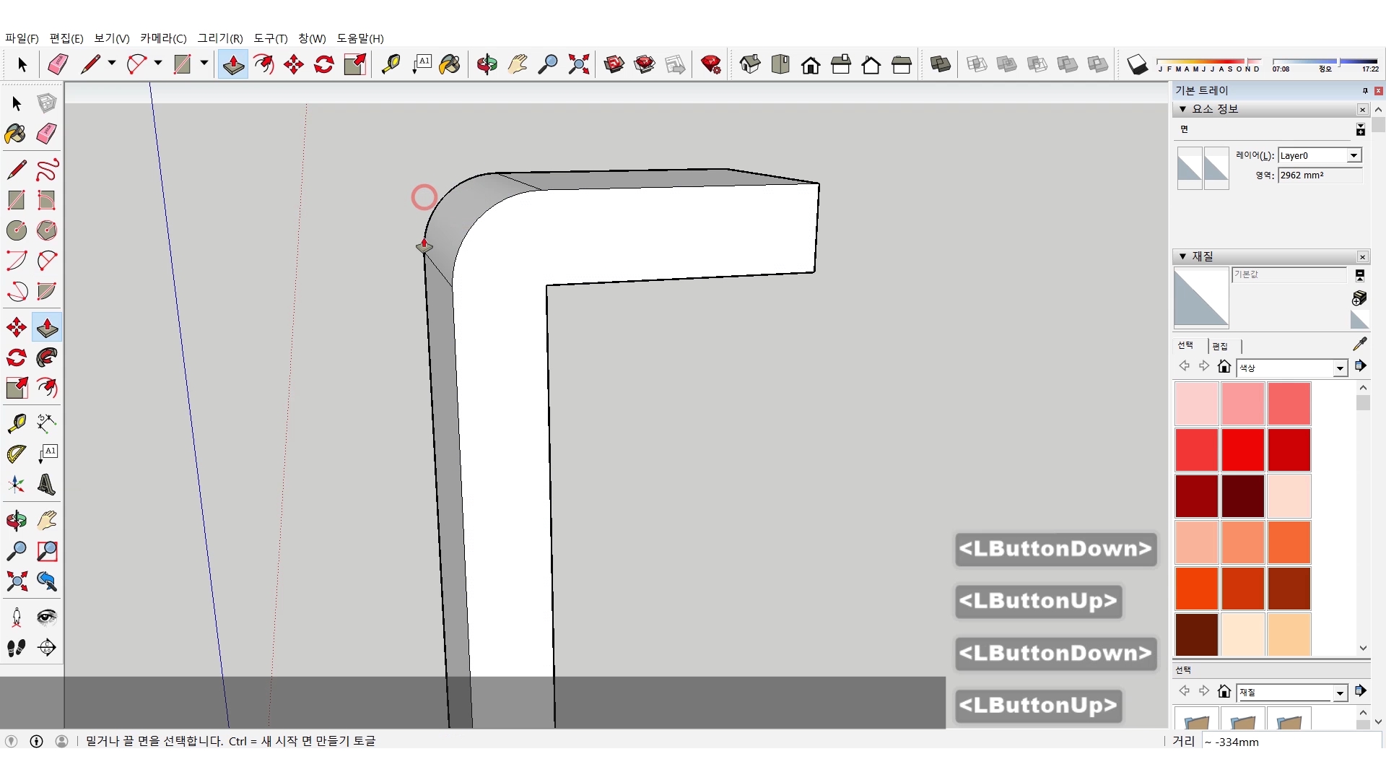Open the 색상 material library dropdown
Screen dimensions: 1386x780
pos(1340,368)
